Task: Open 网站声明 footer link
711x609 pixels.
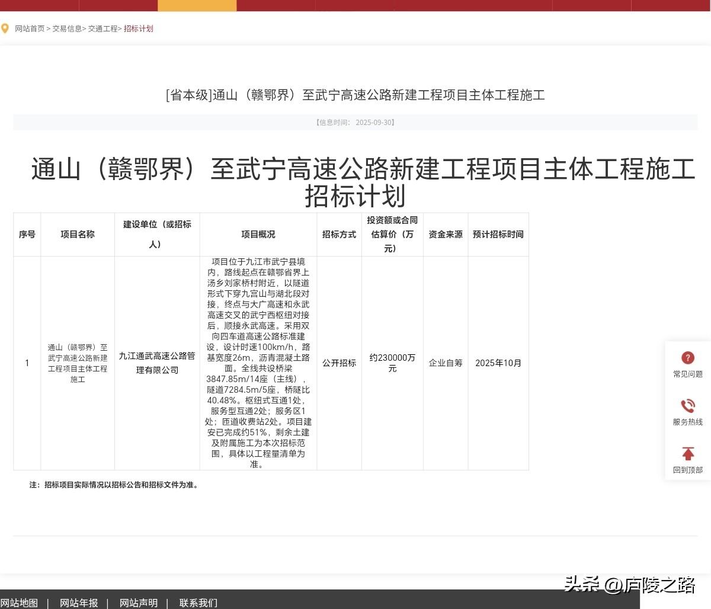Action: [x=139, y=603]
